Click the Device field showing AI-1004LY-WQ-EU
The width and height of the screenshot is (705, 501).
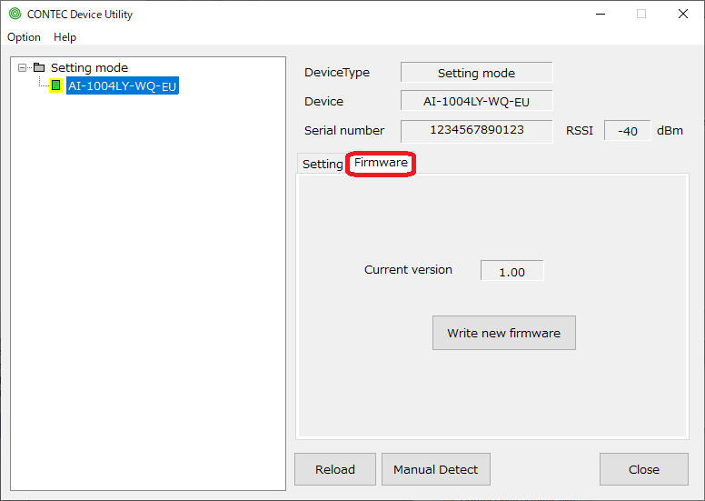click(x=477, y=101)
